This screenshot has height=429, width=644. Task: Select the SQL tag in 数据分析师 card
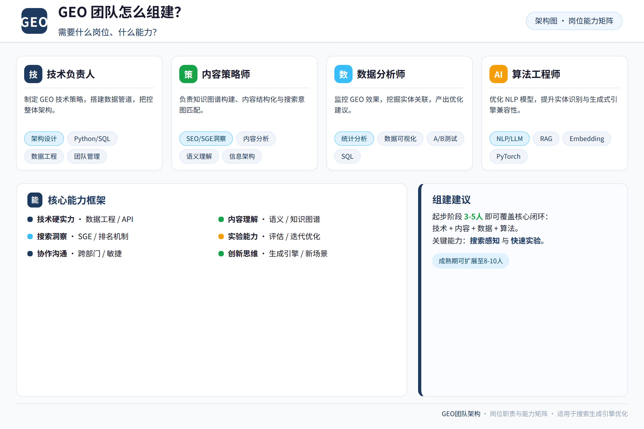(347, 156)
